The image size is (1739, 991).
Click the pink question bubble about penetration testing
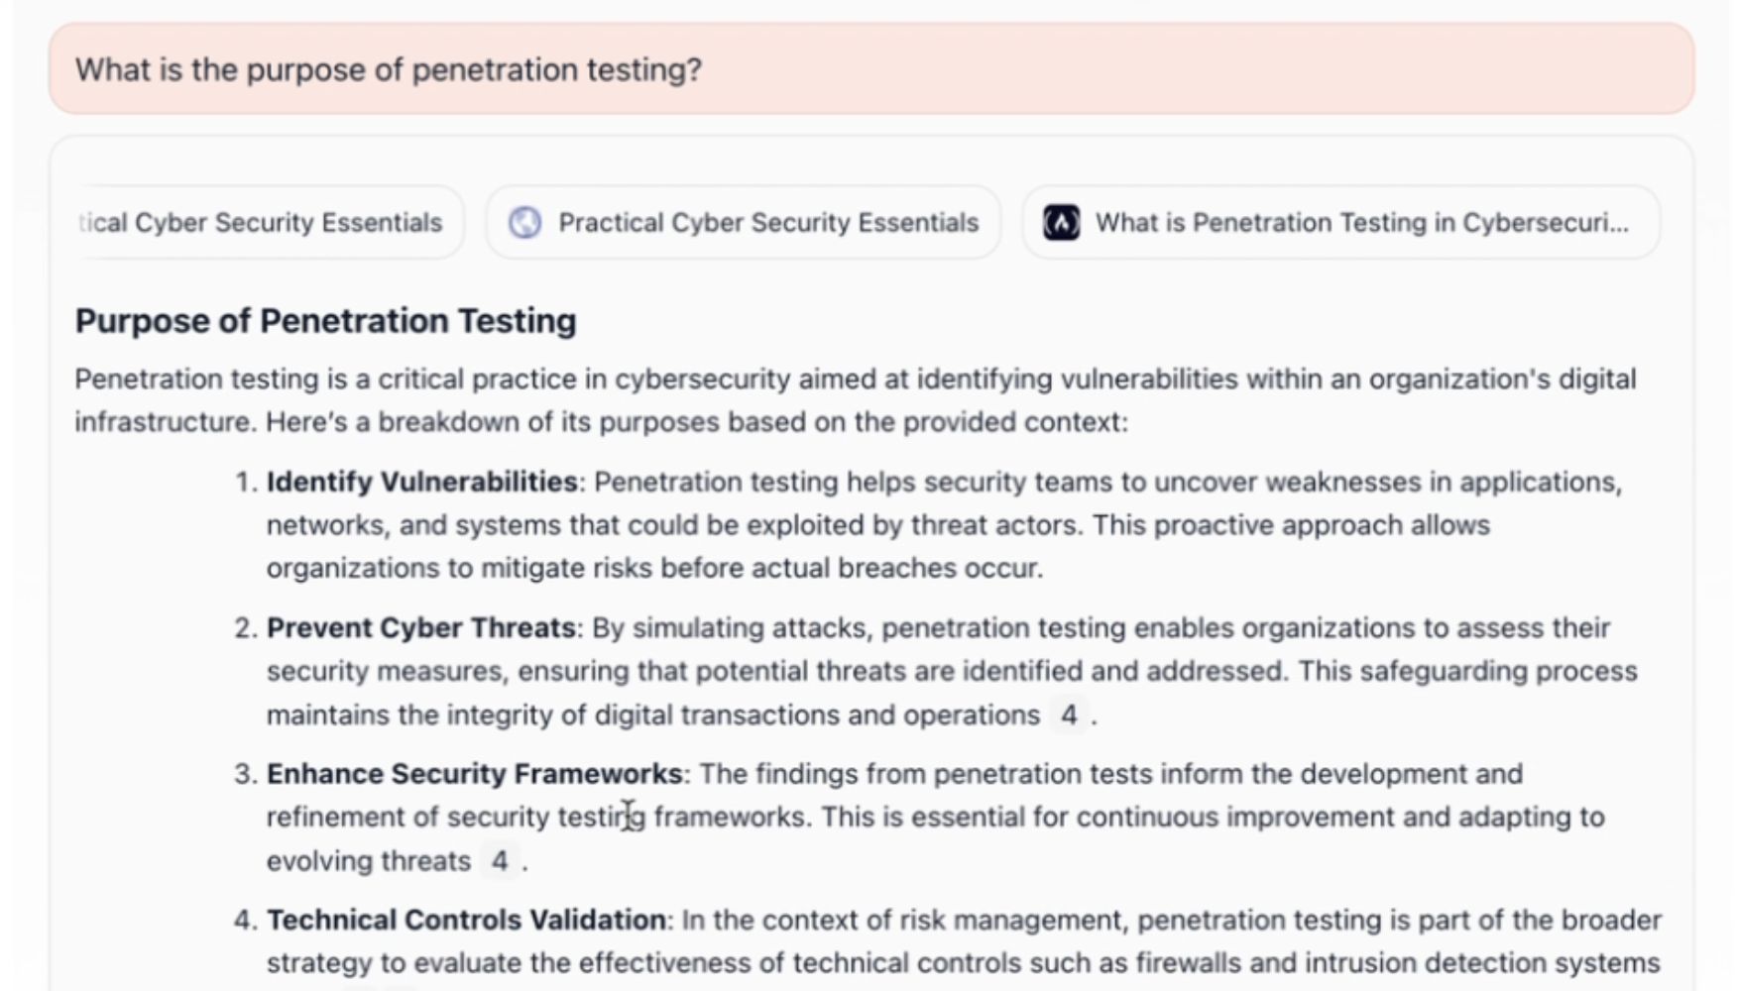[x=870, y=69]
